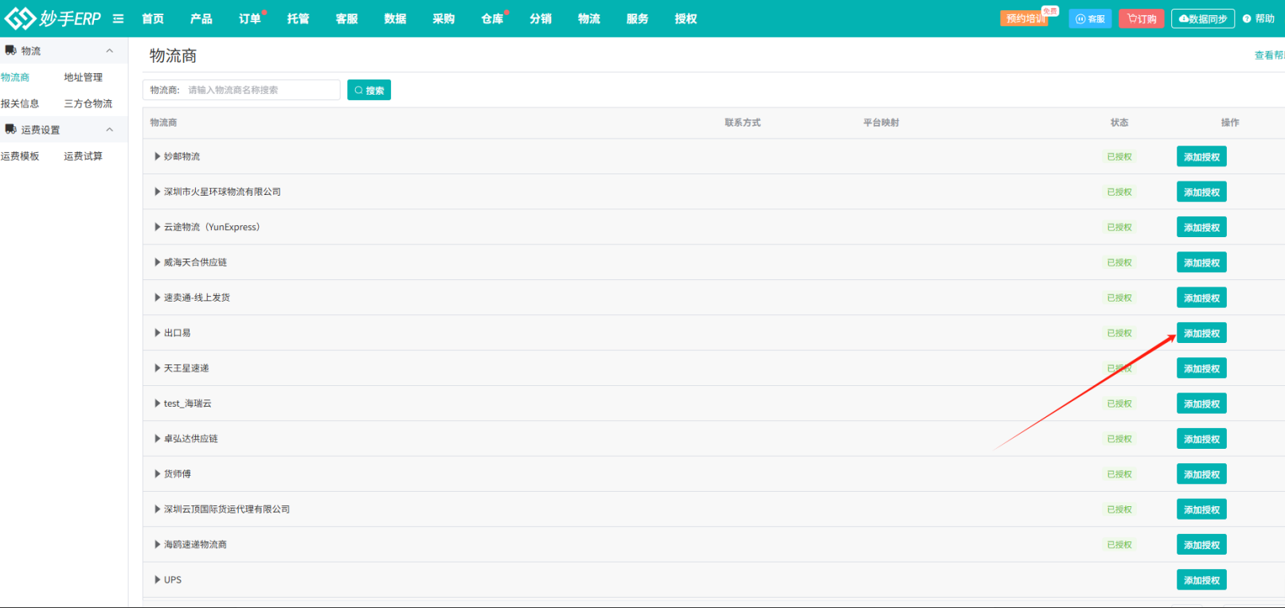Click 添加授权 for 云途物流 (YunExpress)

(1201, 227)
